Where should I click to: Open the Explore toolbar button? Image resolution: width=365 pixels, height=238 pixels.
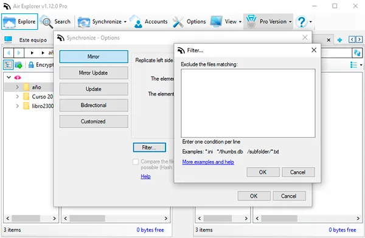[19, 22]
